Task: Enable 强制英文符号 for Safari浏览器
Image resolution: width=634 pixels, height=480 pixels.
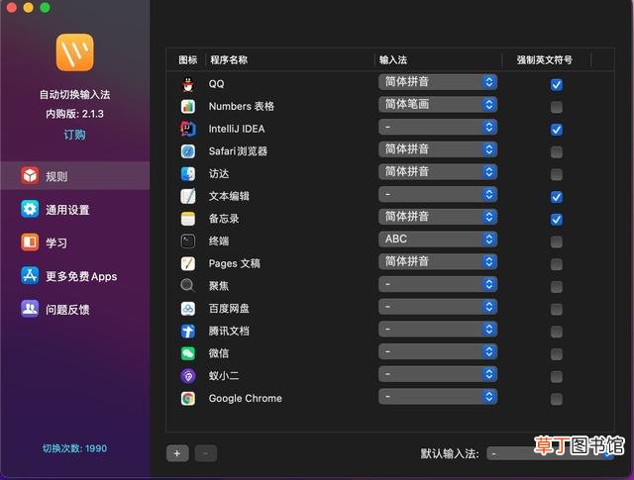Action: pos(557,152)
